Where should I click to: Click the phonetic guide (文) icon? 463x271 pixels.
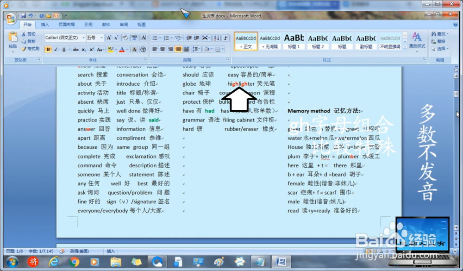134,38
